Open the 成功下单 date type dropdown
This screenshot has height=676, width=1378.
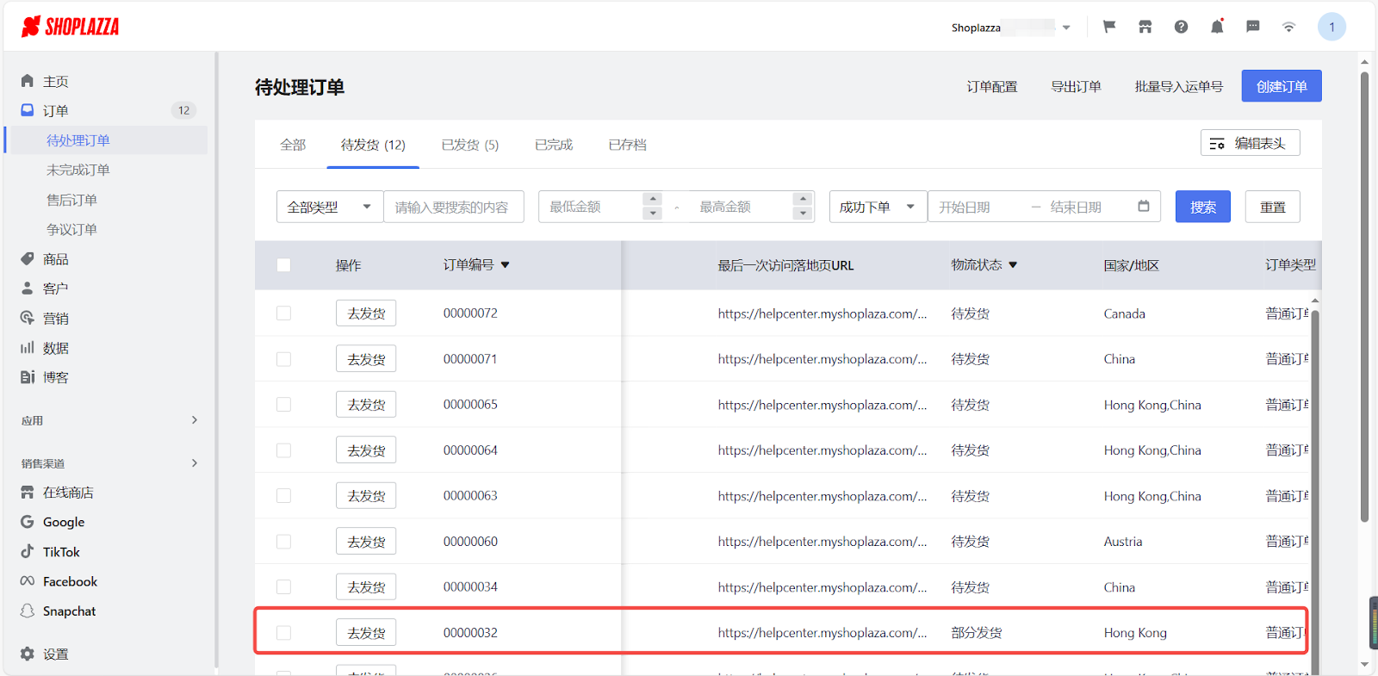[x=877, y=207]
